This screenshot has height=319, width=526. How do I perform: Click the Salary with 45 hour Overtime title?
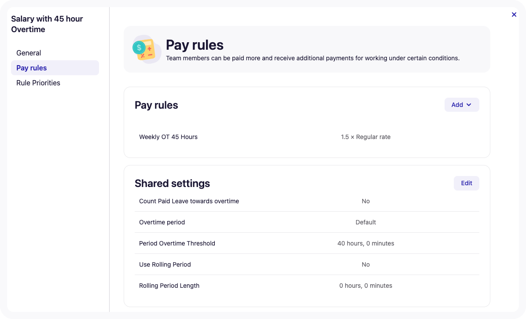click(x=47, y=24)
